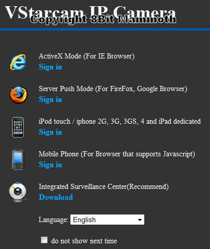Enable the do not show next time checkbox
The image size is (210, 249).
coord(44,240)
